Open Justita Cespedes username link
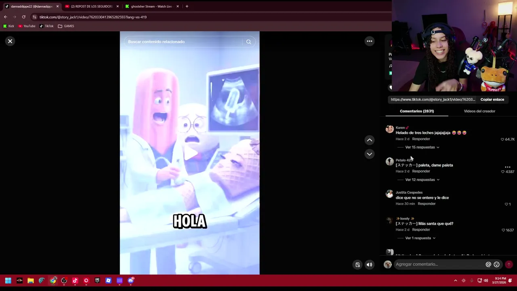 point(409,192)
